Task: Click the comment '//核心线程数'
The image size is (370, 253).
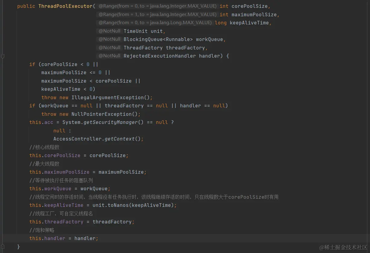Action: tap(44, 147)
